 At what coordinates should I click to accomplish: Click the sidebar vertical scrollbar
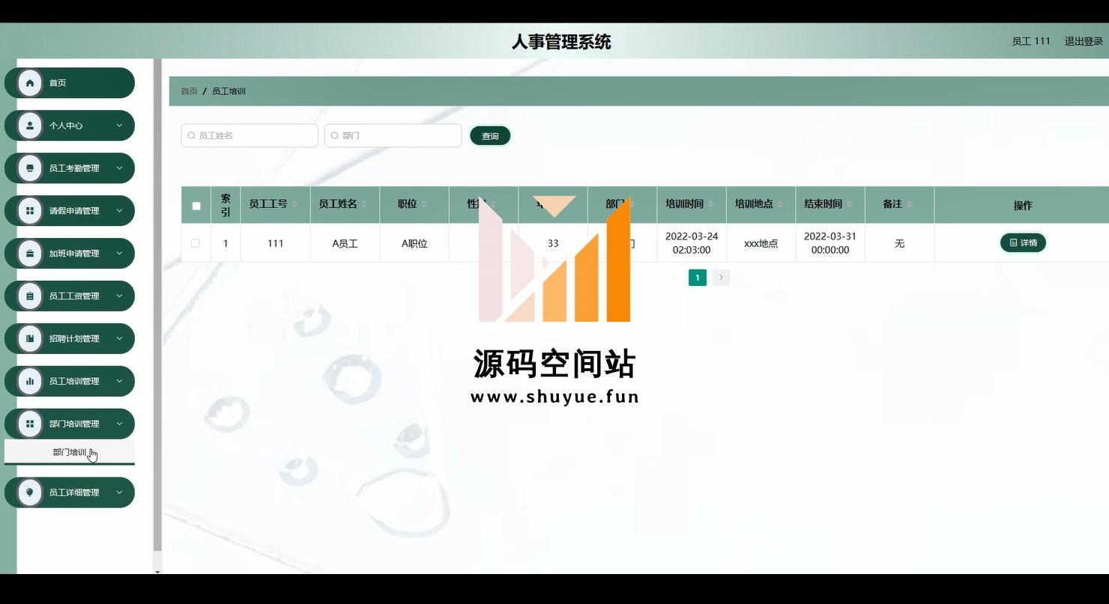click(157, 305)
